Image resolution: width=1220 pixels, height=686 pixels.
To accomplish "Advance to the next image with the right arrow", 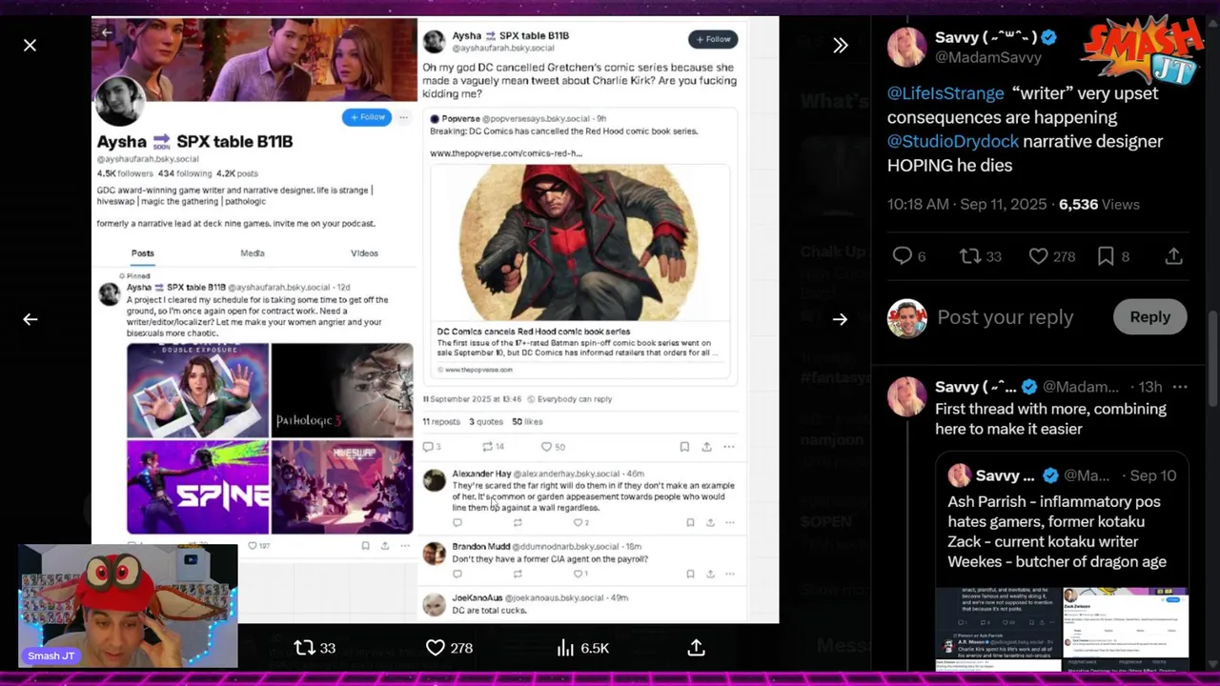I will pos(840,319).
